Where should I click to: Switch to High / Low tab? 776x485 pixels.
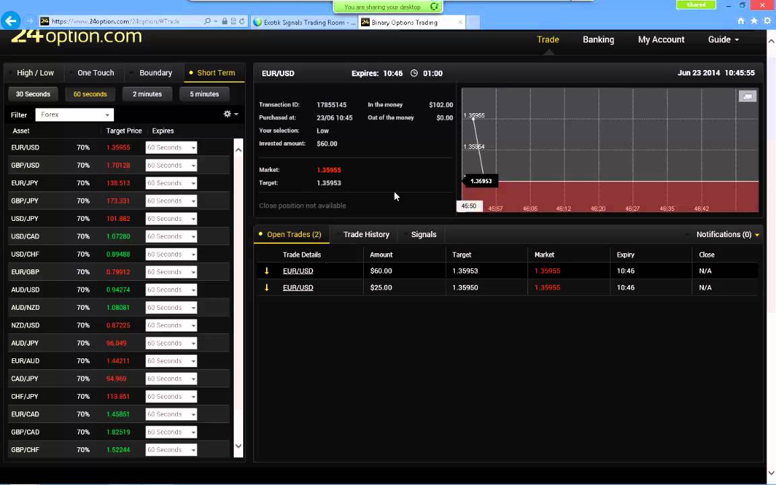(35, 73)
